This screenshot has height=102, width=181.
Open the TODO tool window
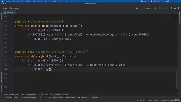(43, 98)
